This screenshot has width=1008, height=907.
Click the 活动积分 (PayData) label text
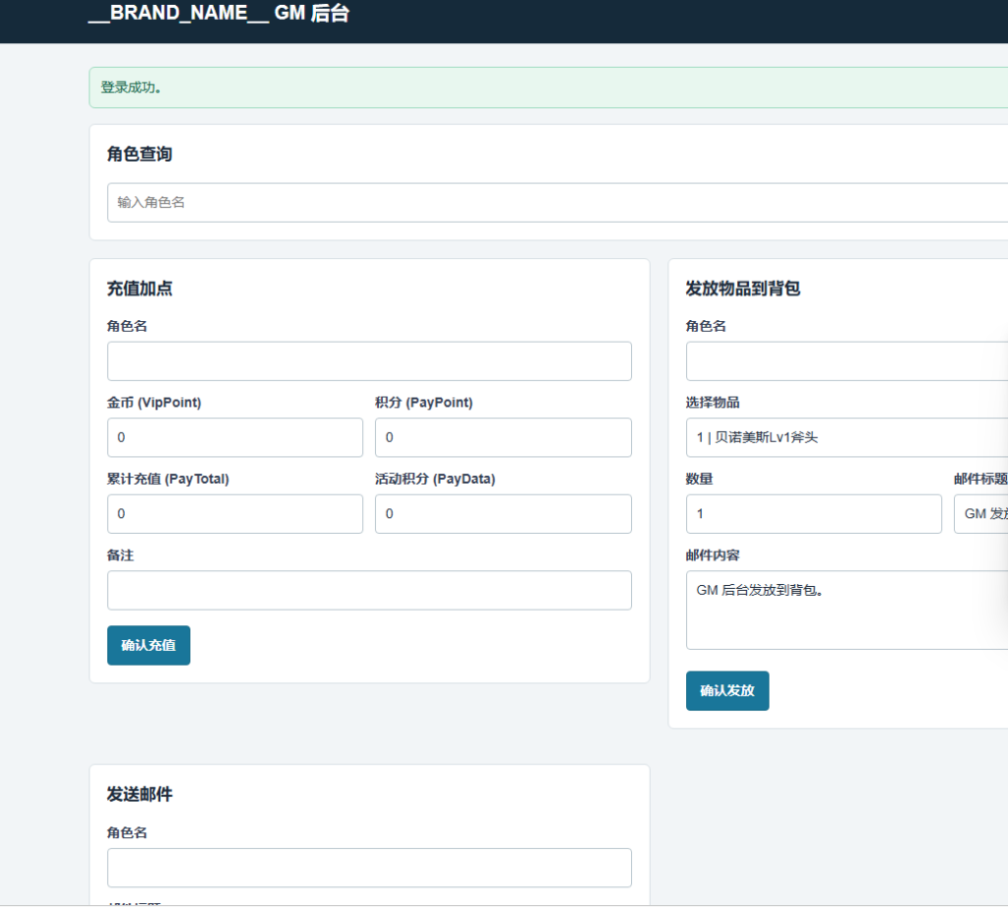(x=435, y=480)
